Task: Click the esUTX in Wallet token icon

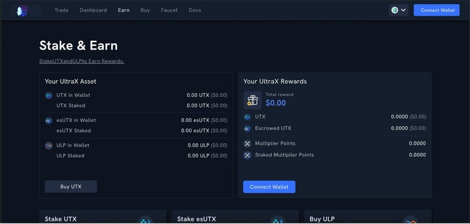Action: click(x=48, y=120)
